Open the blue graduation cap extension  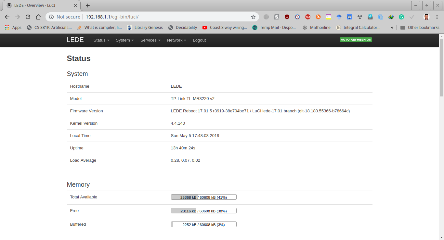339,17
